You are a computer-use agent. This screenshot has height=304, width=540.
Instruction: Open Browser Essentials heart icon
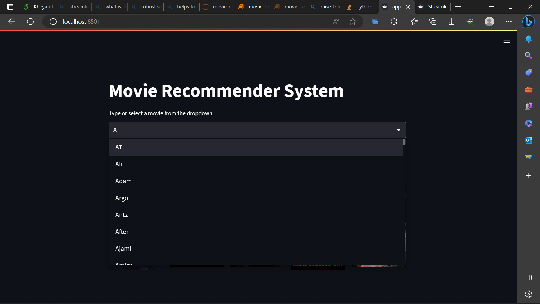tap(470, 21)
